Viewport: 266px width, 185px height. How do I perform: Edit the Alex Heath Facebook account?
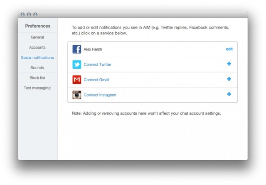[229, 49]
